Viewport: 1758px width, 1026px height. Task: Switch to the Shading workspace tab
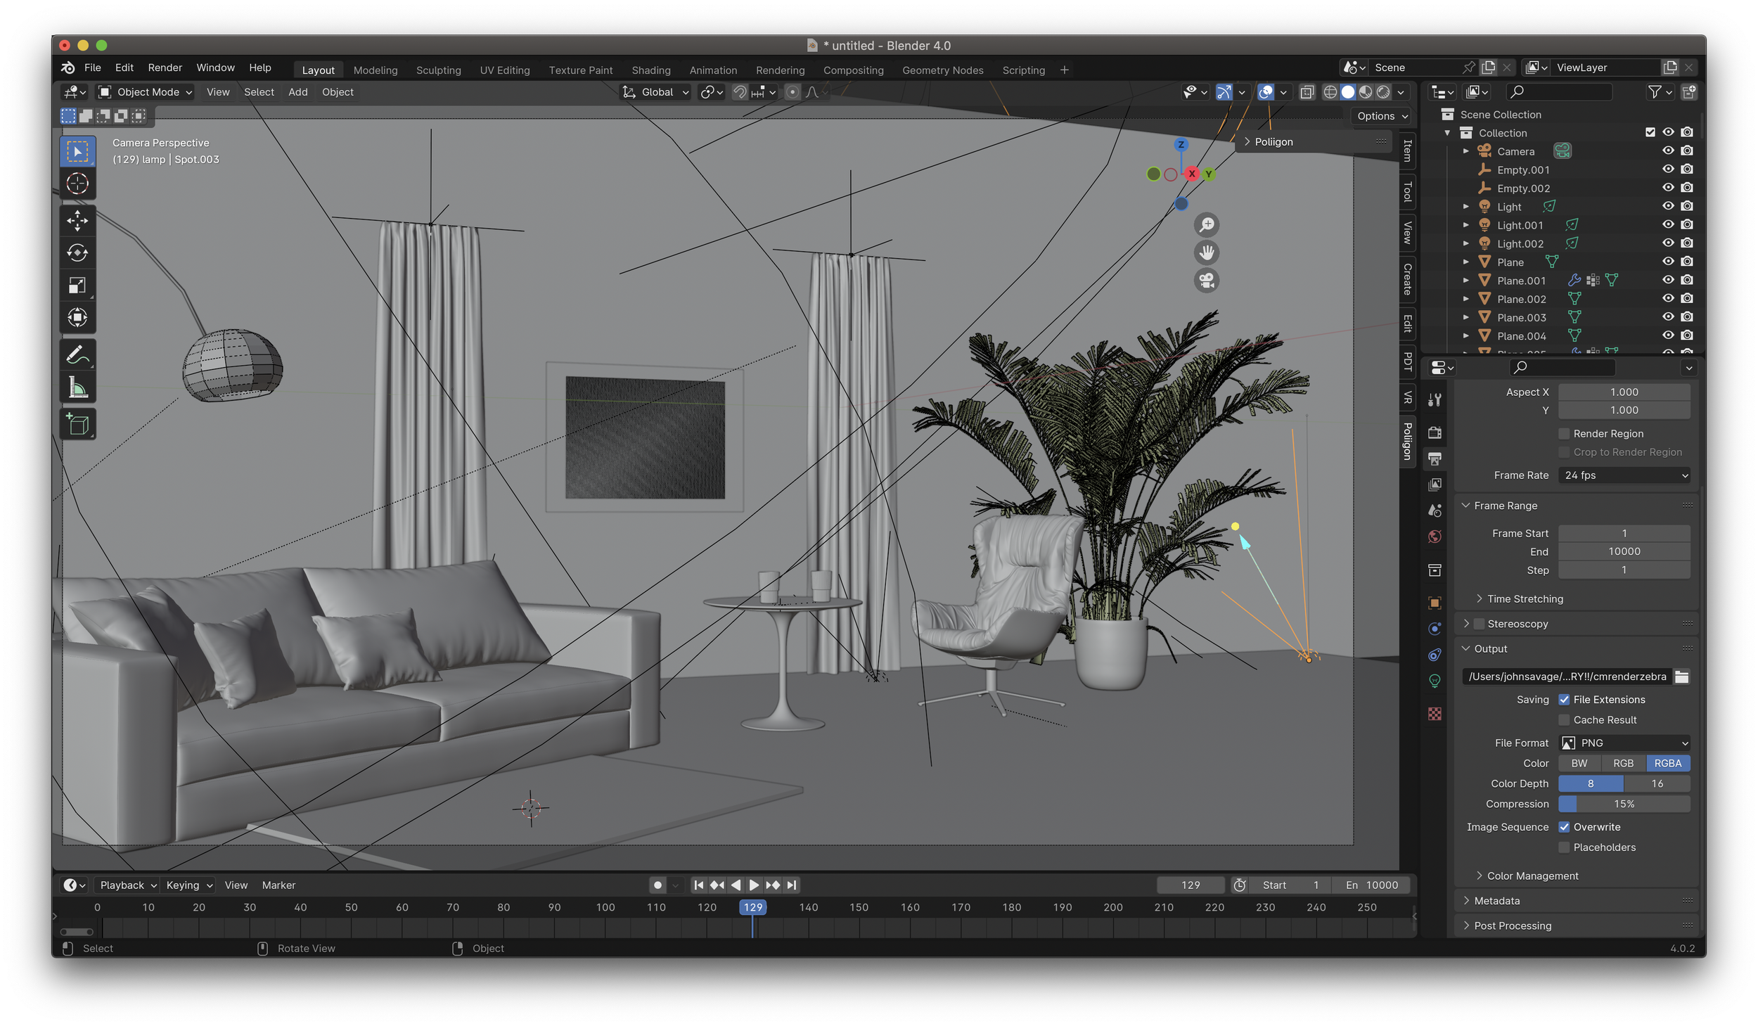coord(650,70)
